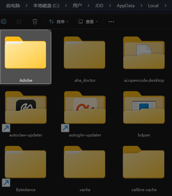Click the Share toolbar icon
Image resolution: width=172 pixels, height=196 pixels.
click(x=19, y=21)
